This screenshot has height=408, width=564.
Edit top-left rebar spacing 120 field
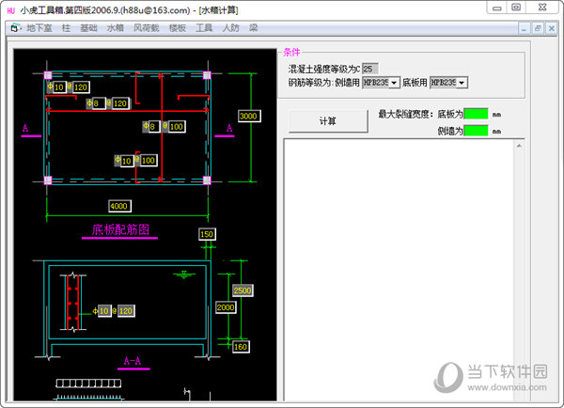pyautogui.click(x=81, y=87)
